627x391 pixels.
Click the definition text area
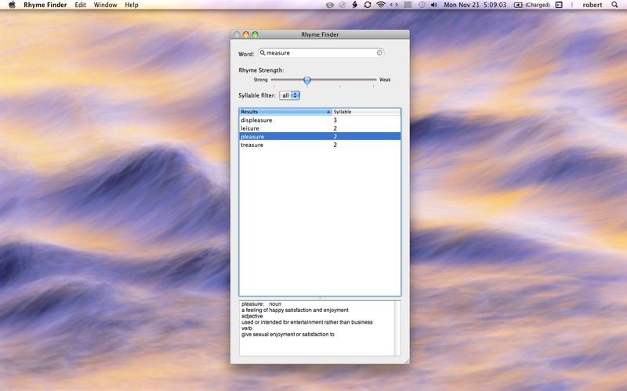[317, 328]
